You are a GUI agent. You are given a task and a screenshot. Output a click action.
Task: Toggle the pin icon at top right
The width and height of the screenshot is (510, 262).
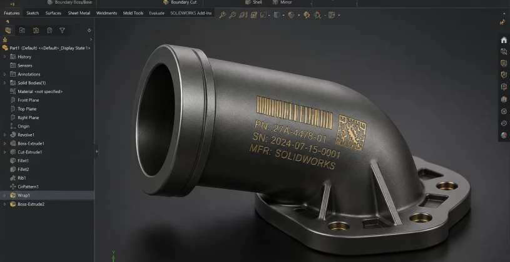tap(502, 22)
